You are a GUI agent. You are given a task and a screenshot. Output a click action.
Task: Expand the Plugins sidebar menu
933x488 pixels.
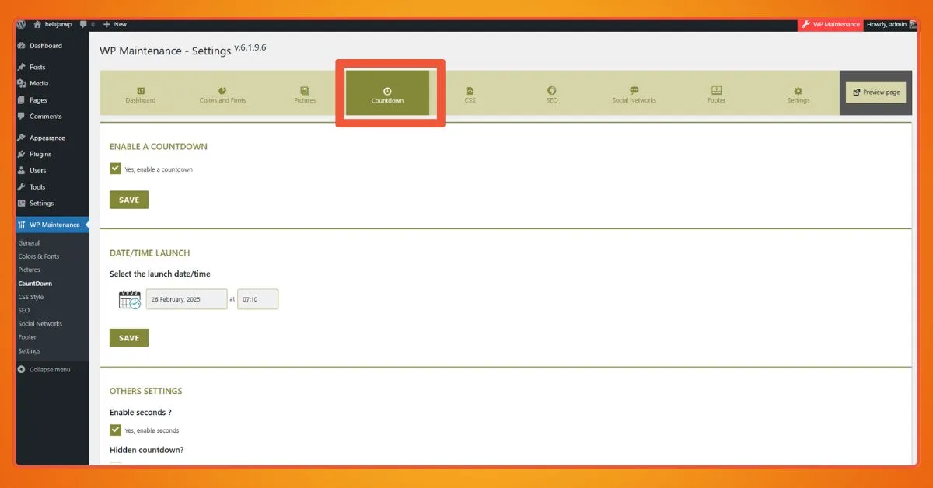[40, 154]
